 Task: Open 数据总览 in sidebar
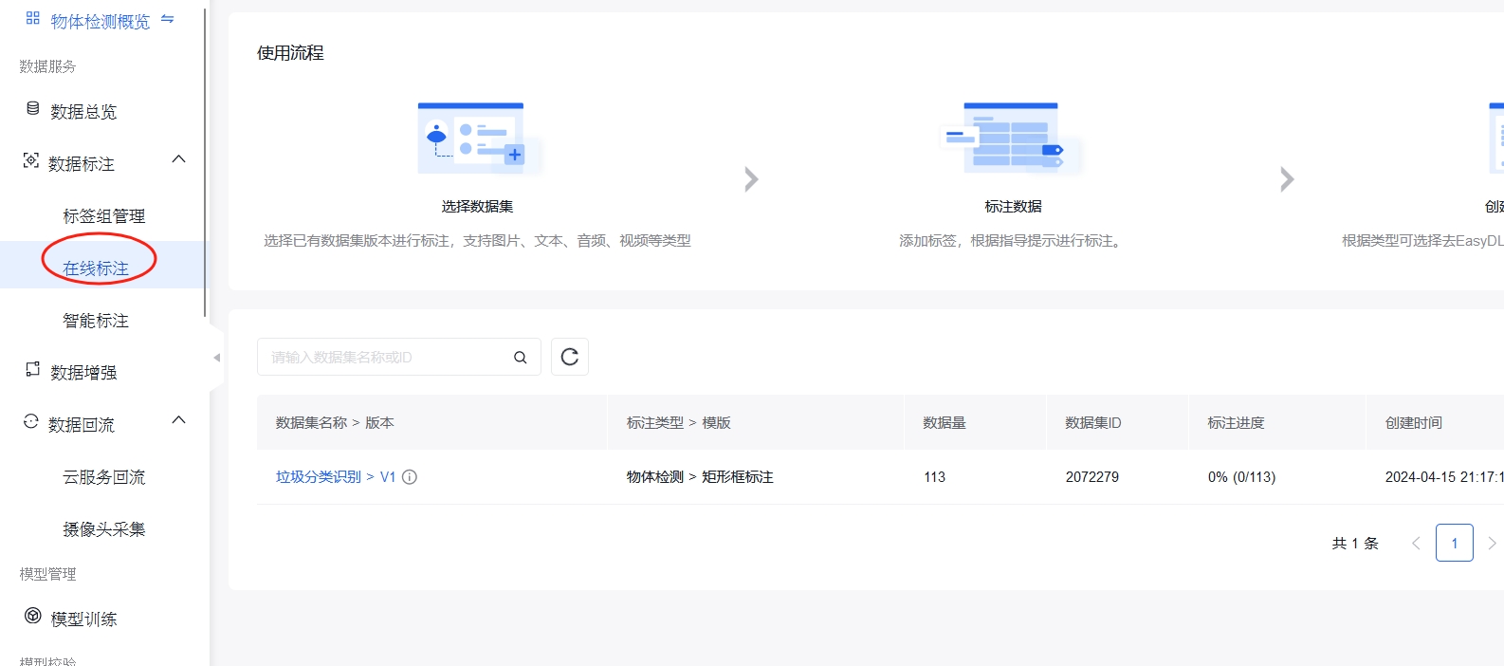tap(83, 112)
